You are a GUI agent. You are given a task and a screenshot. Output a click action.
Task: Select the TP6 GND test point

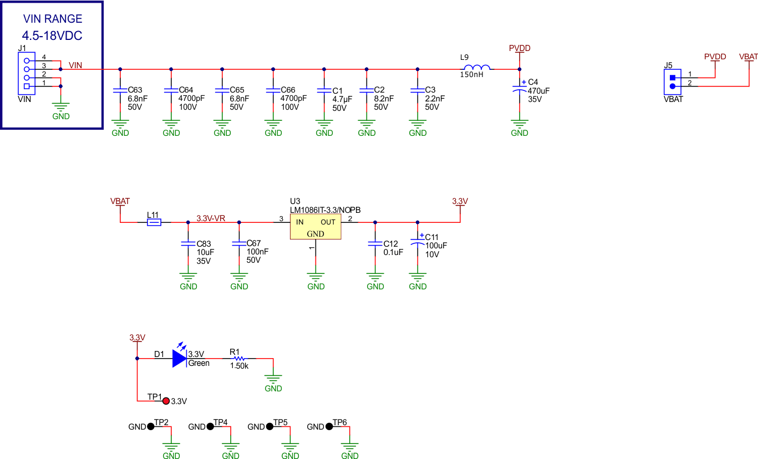tap(328, 426)
